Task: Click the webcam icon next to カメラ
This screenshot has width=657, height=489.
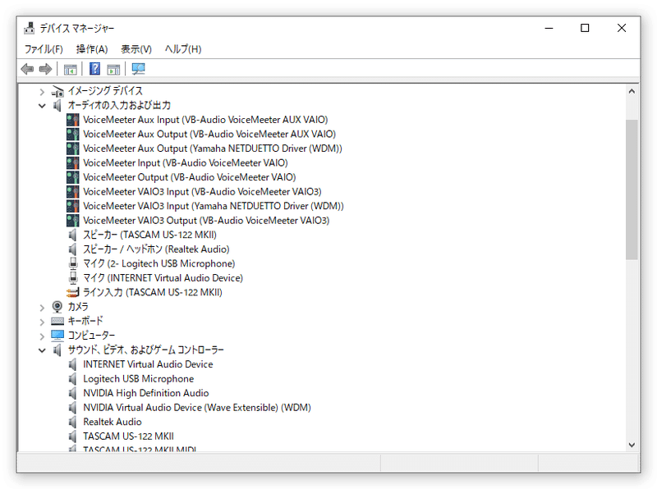Action: pos(57,307)
